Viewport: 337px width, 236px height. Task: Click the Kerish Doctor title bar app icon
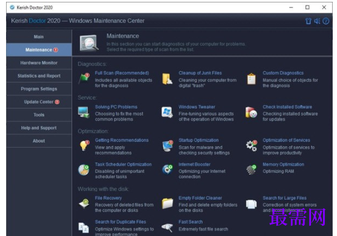[x=12, y=7]
